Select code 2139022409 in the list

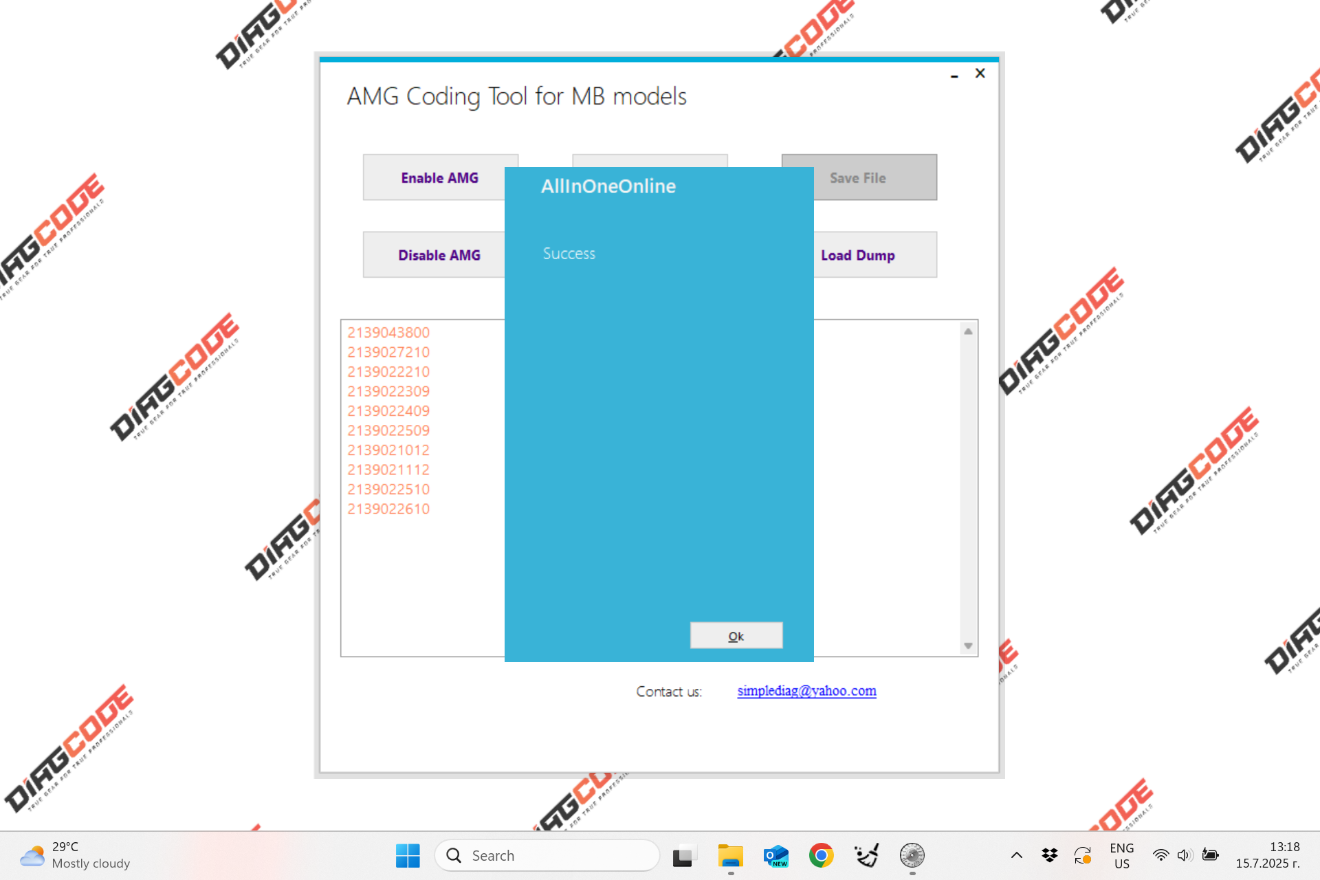coord(388,411)
